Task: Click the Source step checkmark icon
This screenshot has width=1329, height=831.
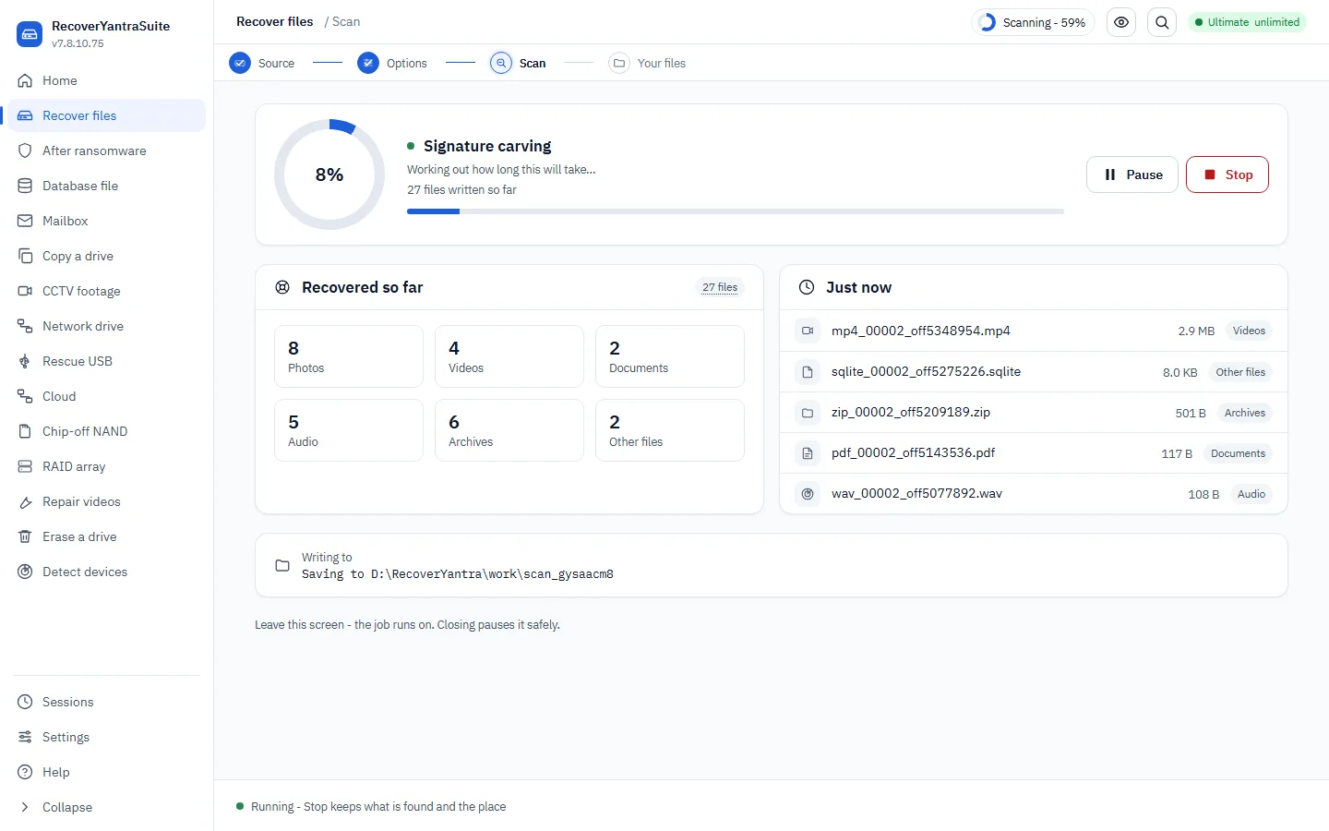Action: (240, 63)
